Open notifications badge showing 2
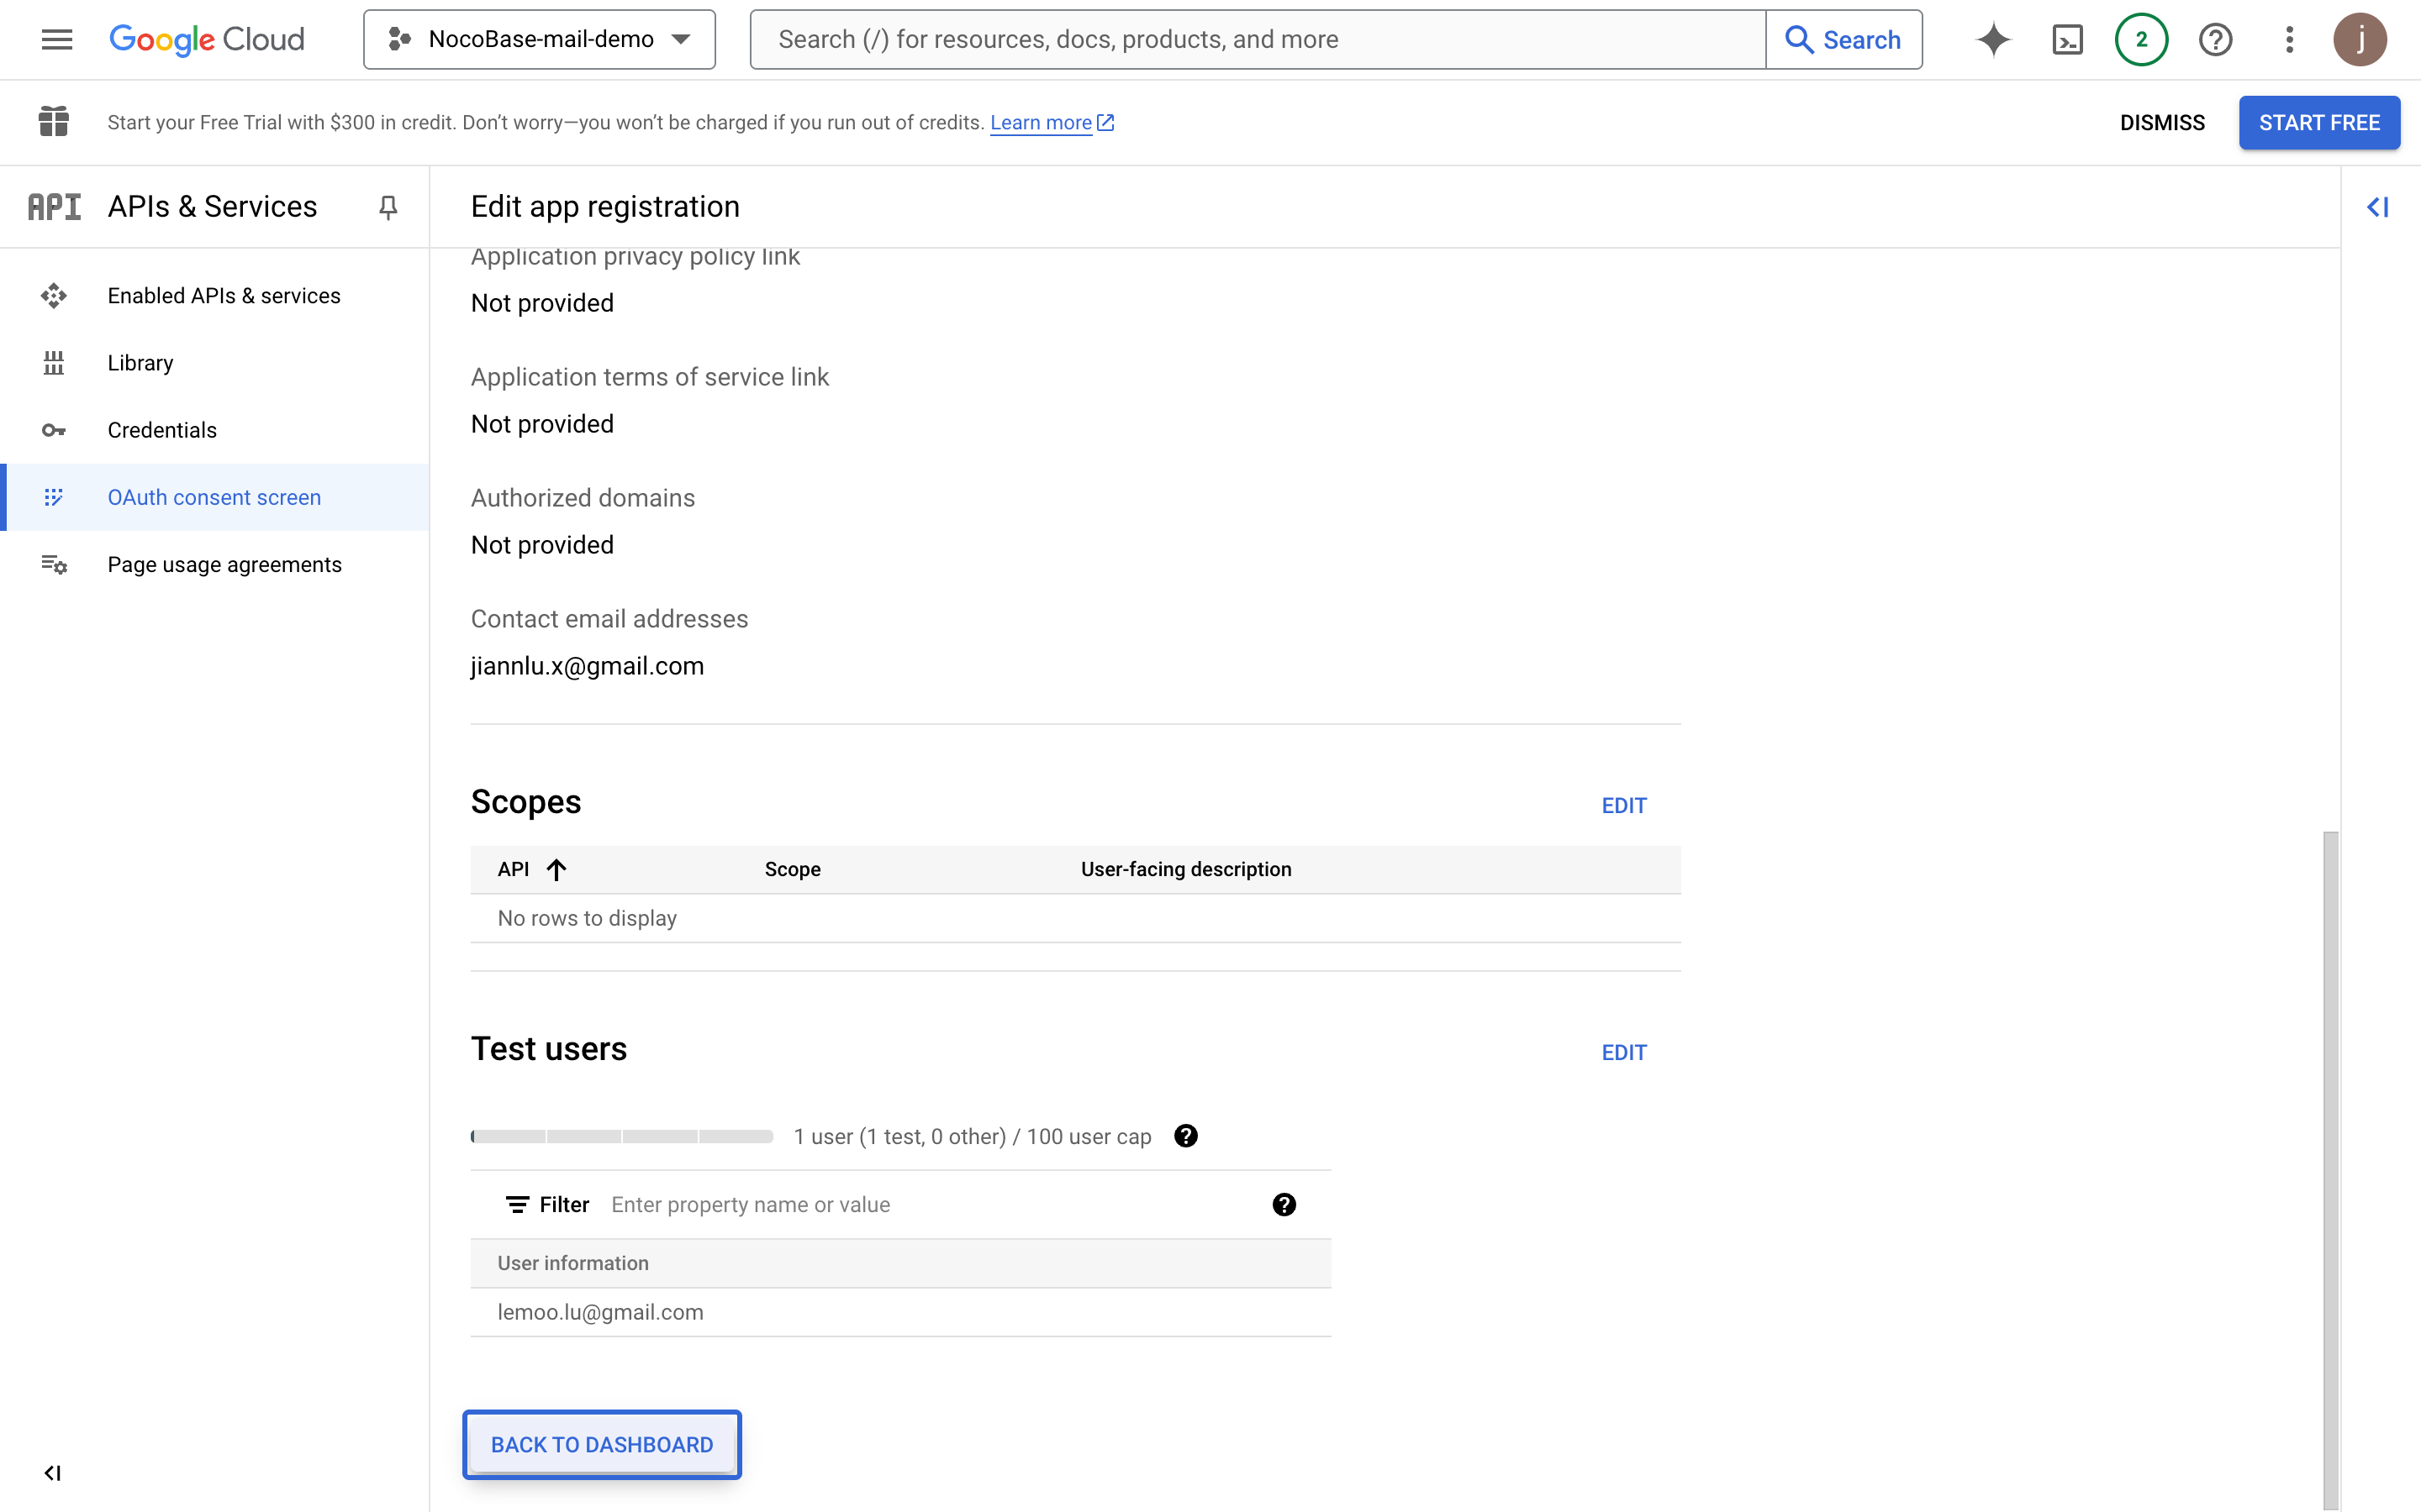 pyautogui.click(x=2141, y=39)
